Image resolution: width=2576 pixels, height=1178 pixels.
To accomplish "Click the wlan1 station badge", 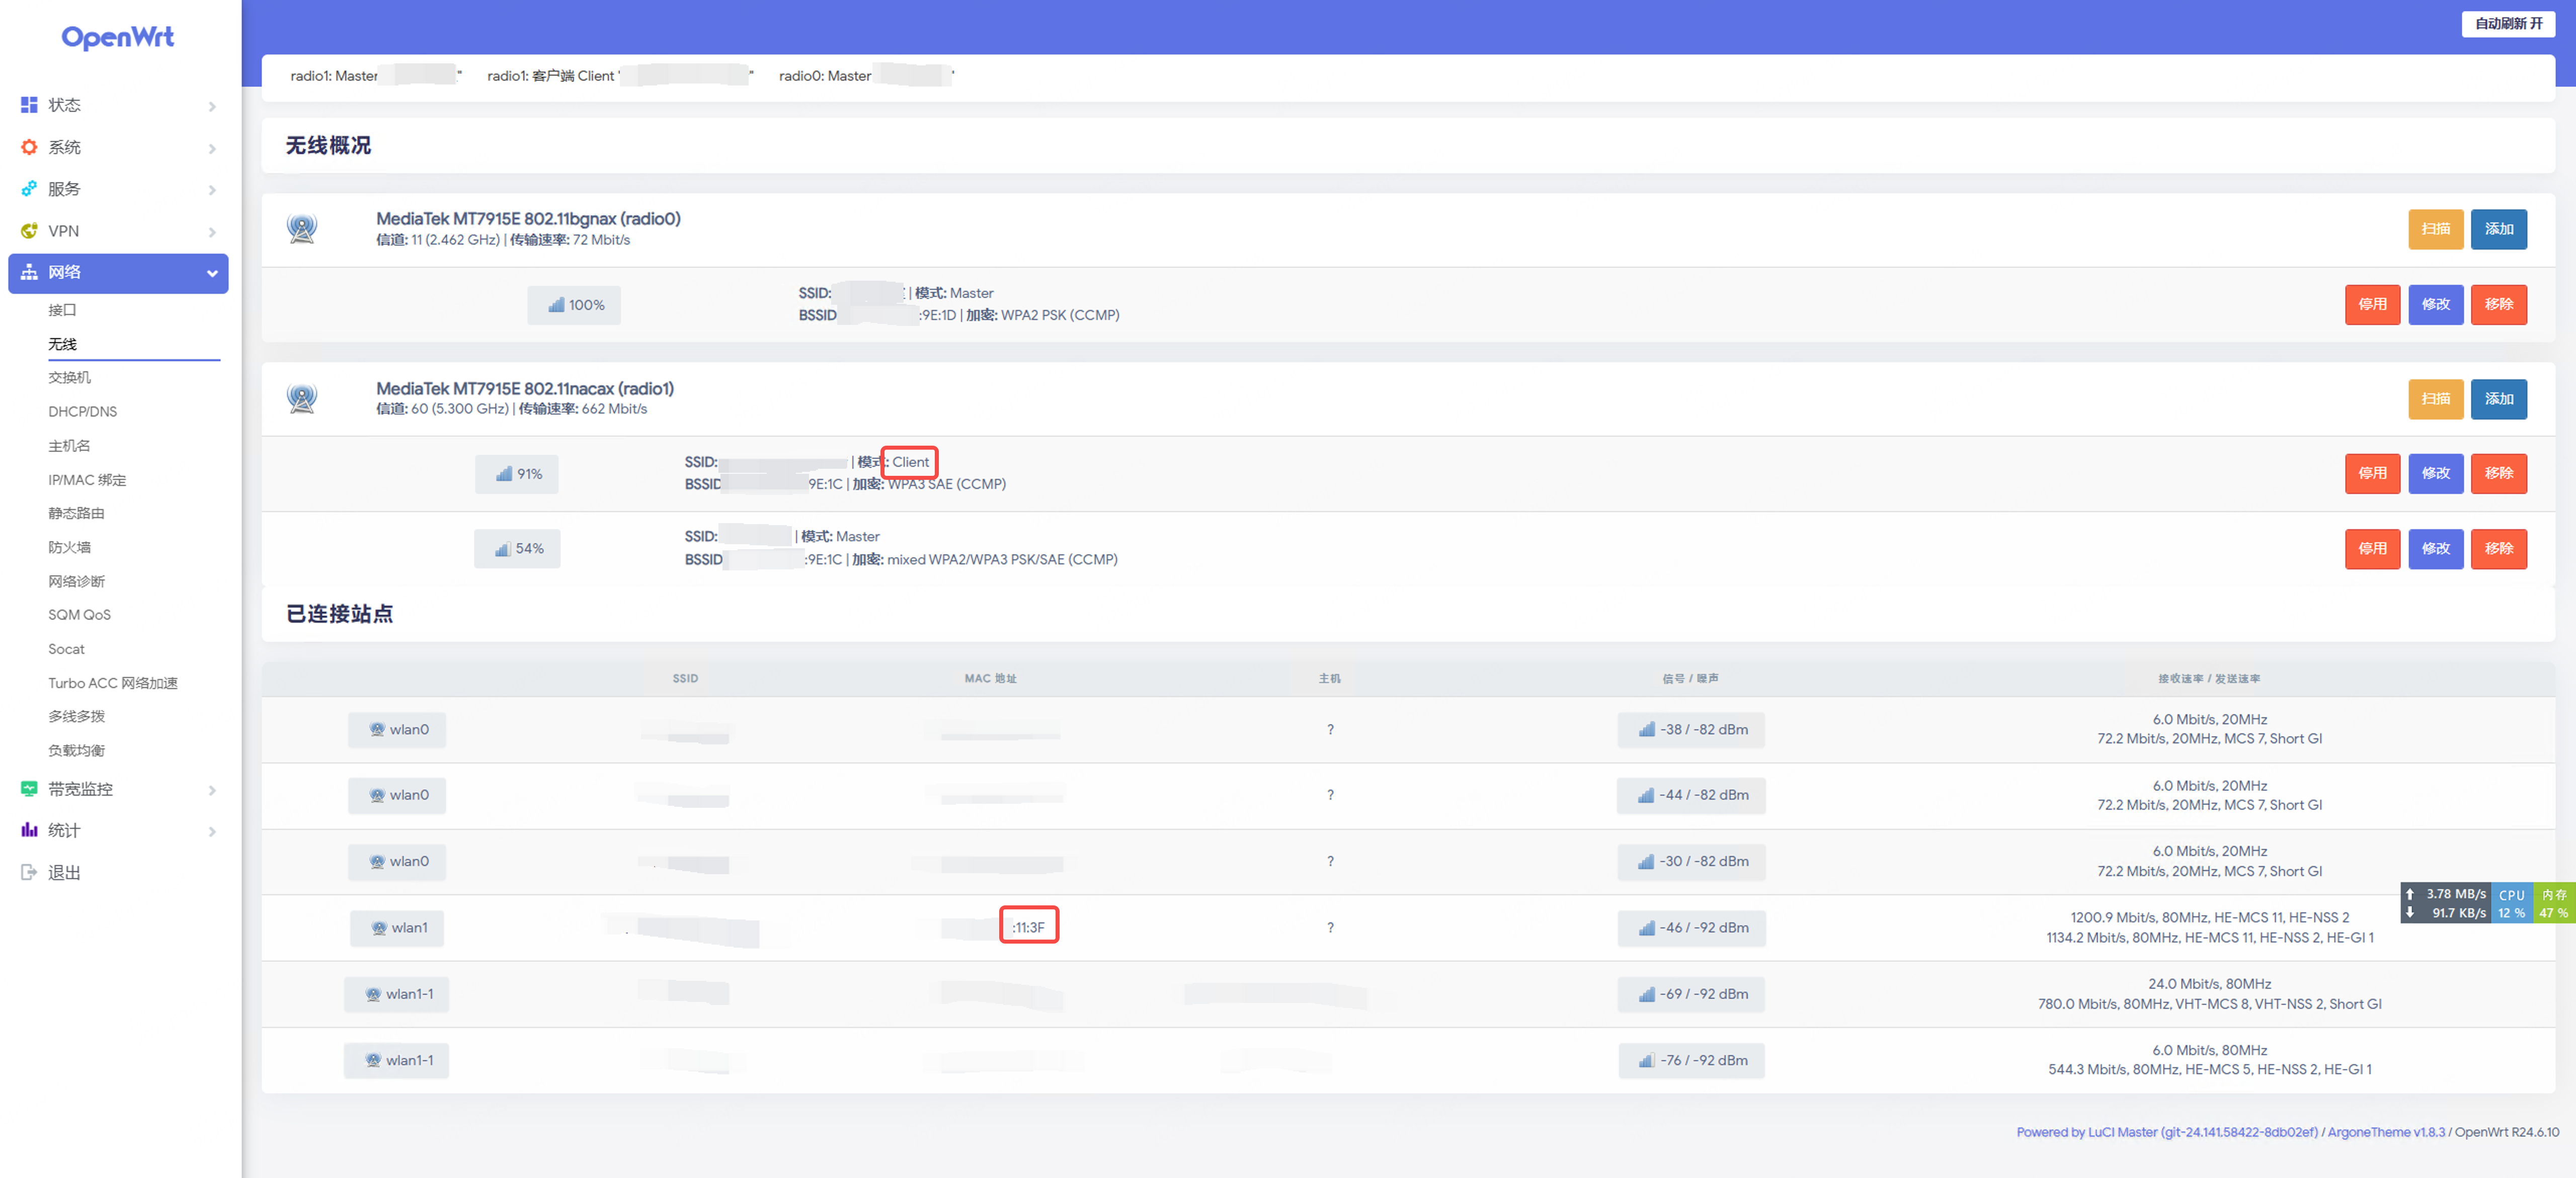I will [x=397, y=928].
